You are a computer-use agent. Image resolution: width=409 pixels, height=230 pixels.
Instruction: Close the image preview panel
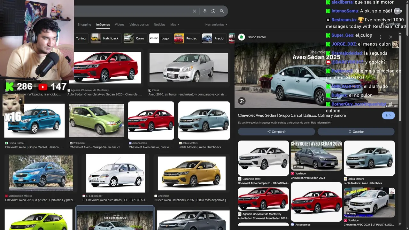tap(390, 37)
